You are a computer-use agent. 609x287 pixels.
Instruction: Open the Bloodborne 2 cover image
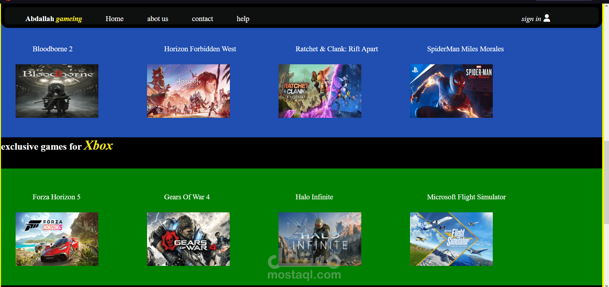[x=57, y=91]
